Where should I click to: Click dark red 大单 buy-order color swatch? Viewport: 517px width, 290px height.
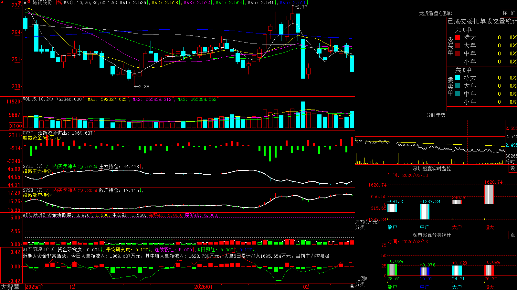tap(458, 45)
